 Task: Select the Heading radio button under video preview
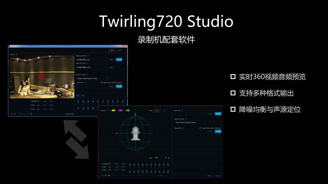pyautogui.click(x=31, y=101)
